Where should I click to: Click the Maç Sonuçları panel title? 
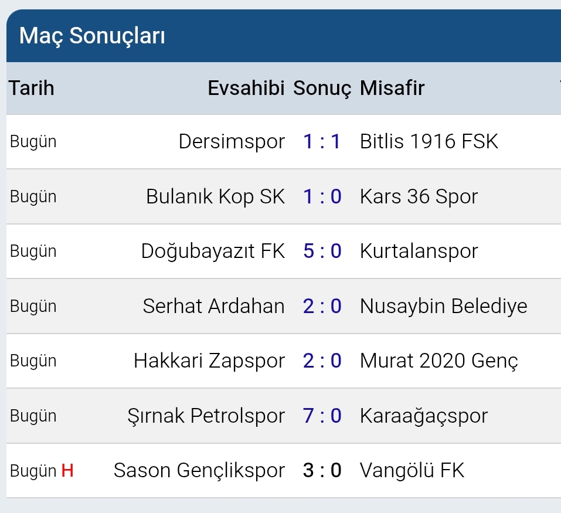(92, 36)
